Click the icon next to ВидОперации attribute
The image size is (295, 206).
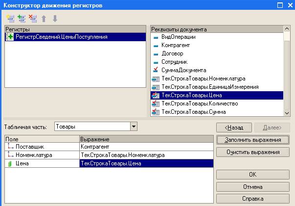(x=156, y=37)
